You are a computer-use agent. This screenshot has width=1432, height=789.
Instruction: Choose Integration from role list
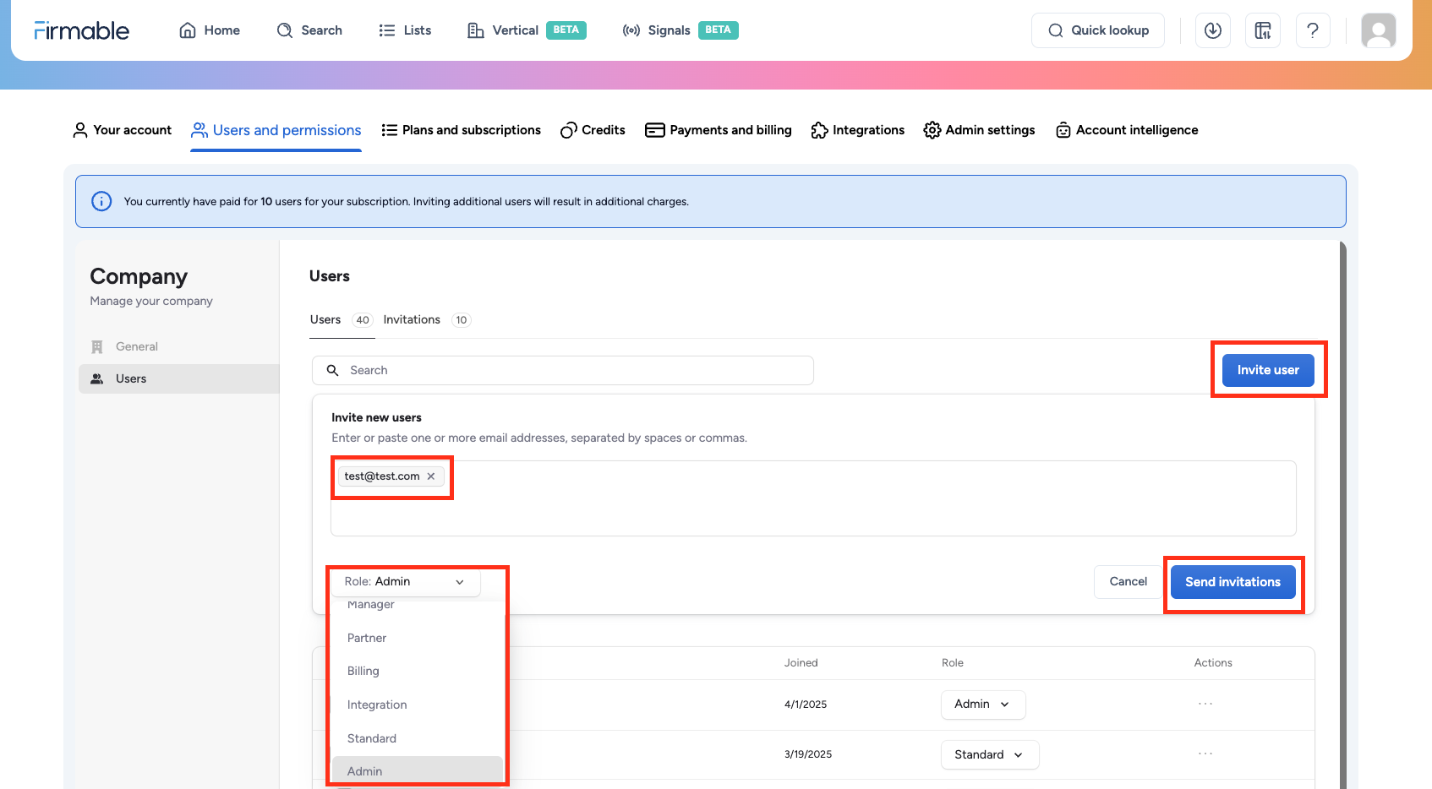point(418,705)
